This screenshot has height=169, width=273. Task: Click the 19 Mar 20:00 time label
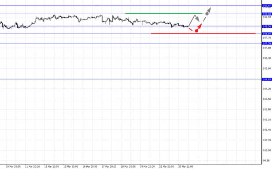click(x=148, y=166)
